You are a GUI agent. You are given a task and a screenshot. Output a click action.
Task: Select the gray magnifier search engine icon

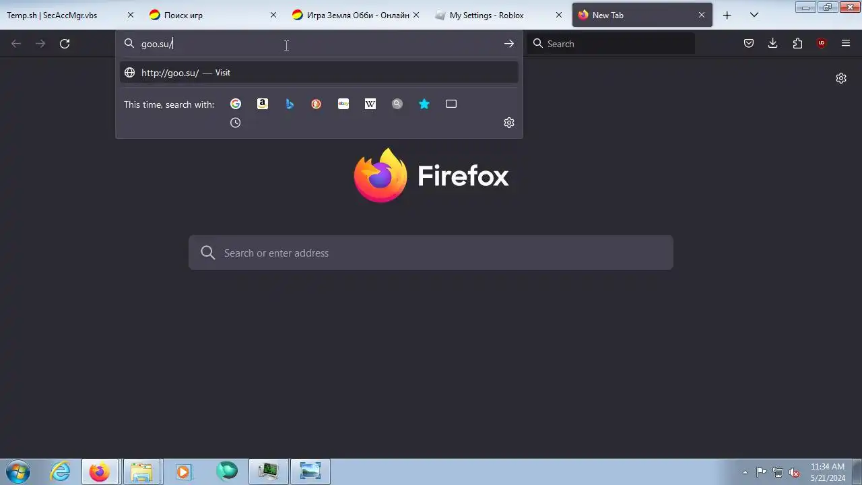coord(397,104)
